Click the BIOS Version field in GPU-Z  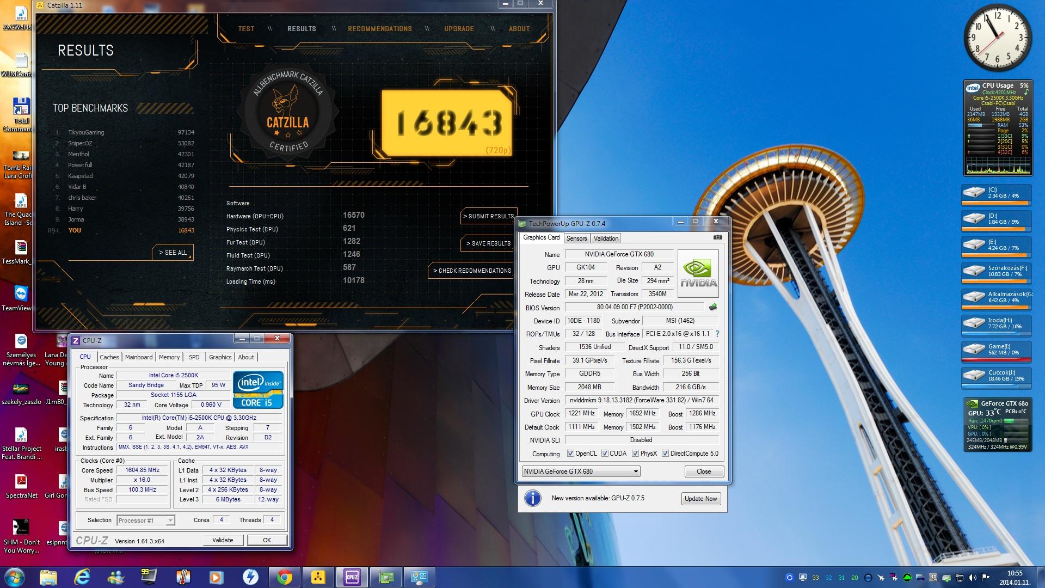[x=635, y=307]
